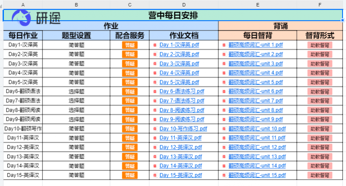This screenshot has width=346, height=186.
Task: Click the 答疑 tag in Day1-汉译英 row
Action: pos(130,45)
